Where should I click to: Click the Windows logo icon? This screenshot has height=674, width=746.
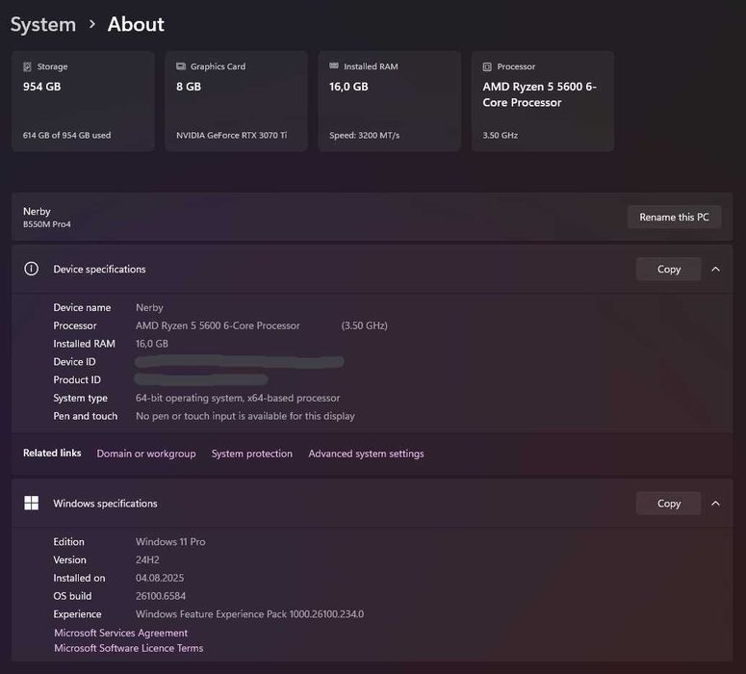tap(32, 504)
